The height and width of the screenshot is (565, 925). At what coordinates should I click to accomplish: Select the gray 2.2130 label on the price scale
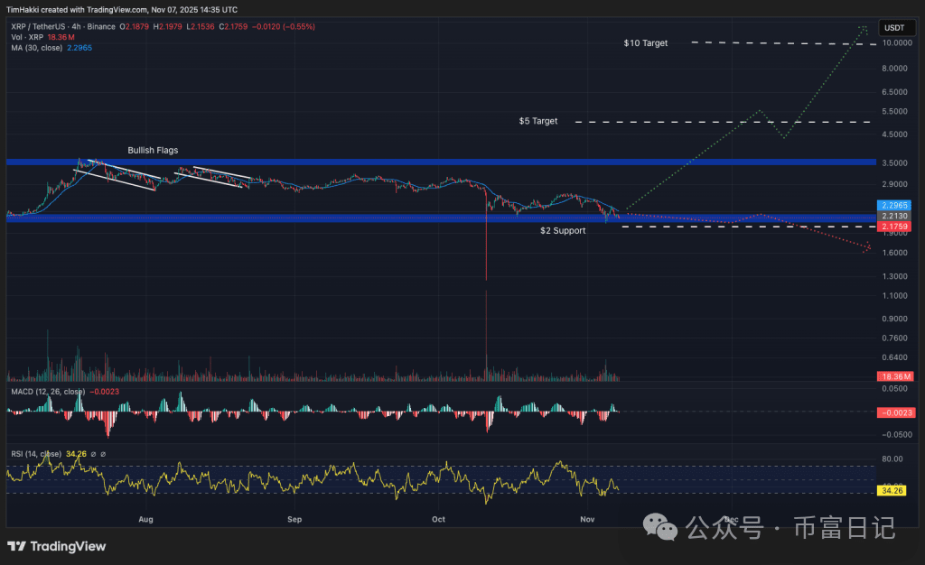[892, 217]
